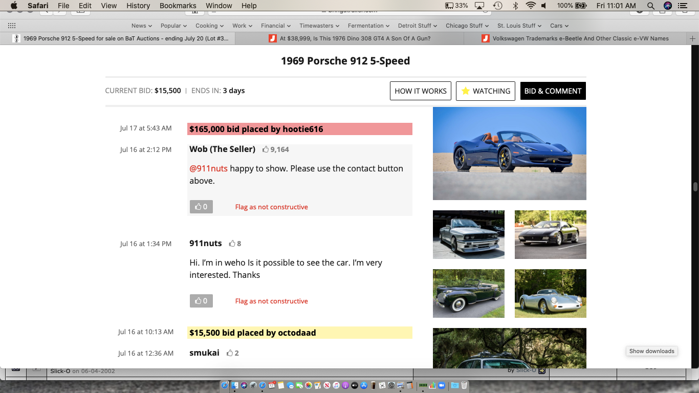Open Photos in the Dock

point(309,385)
